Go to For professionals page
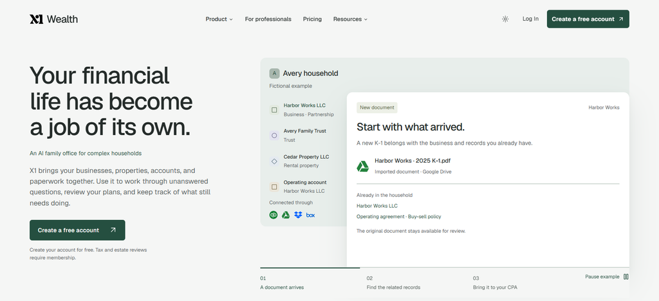Viewport: 659px width, 301px height. 268,19
